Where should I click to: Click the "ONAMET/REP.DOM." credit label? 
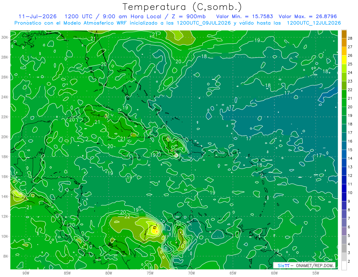(315, 265)
